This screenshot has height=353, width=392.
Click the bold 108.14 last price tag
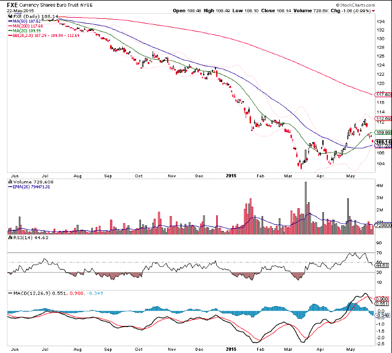coord(383,141)
